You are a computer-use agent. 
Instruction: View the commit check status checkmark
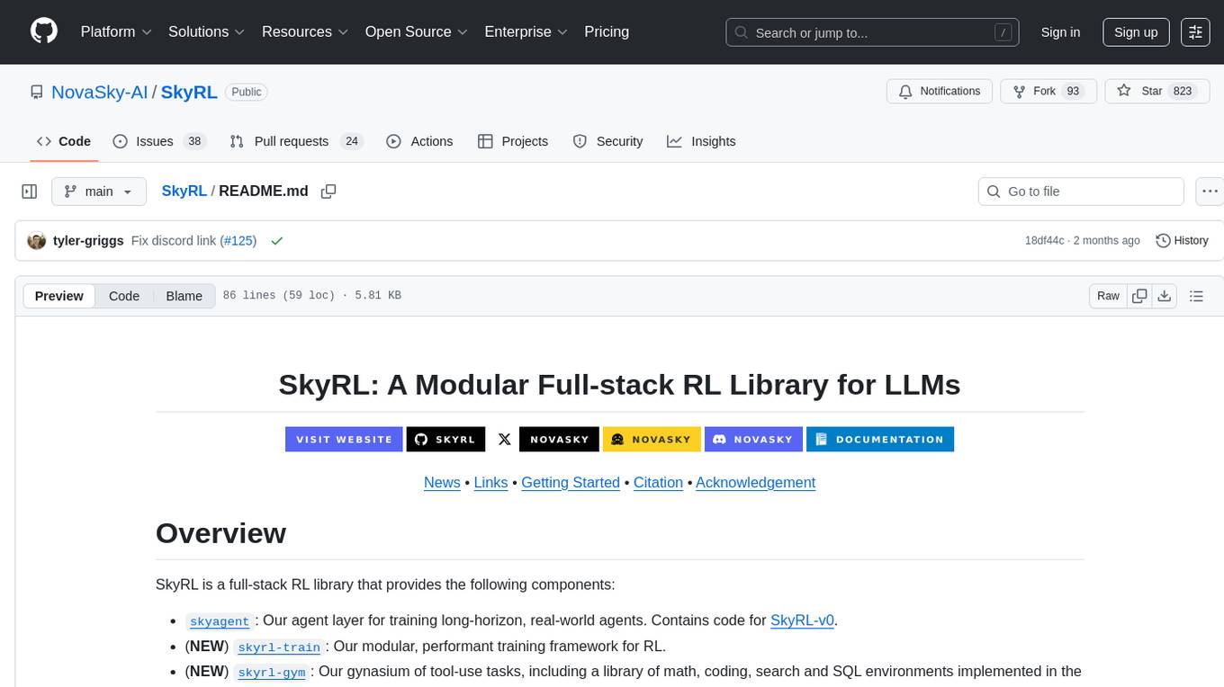tap(277, 241)
